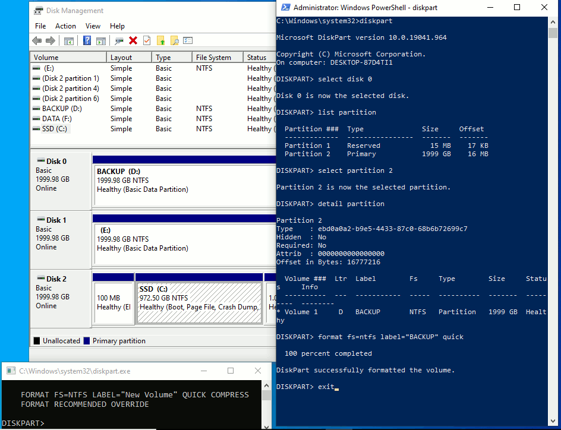Click the drive icon beside BACKUP (D:) in volume list
This screenshot has height=430, width=561.
pos(36,108)
